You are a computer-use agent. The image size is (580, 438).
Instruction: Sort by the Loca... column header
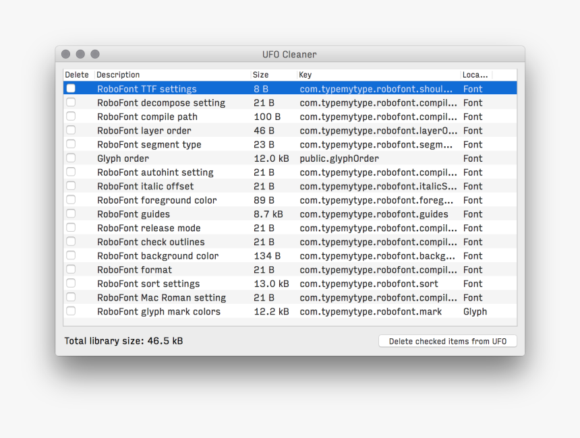click(x=476, y=75)
